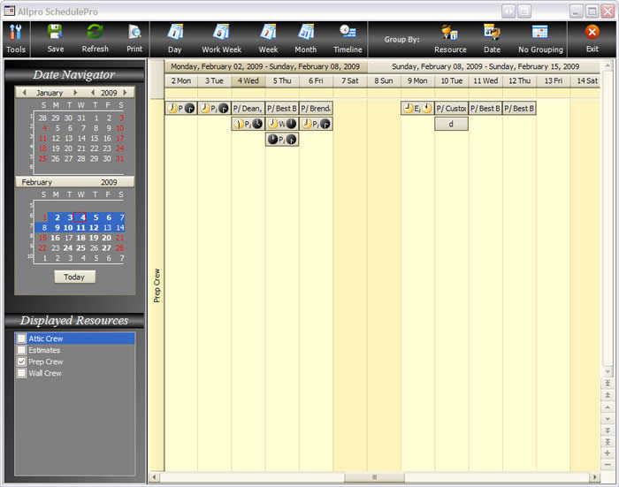
Task: Open the clock appointment on 3 Tue
Action: (214, 108)
